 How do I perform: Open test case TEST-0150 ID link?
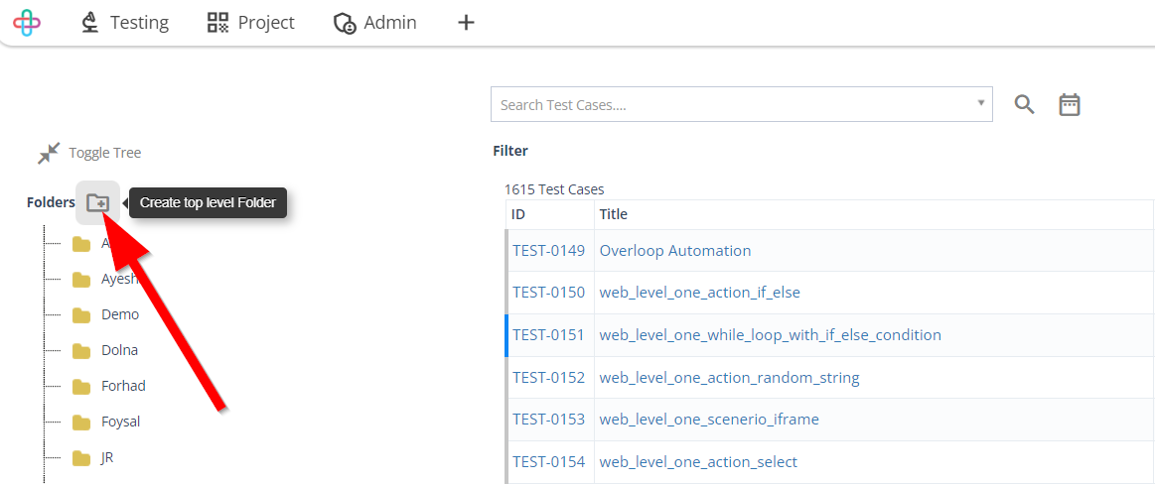549,293
